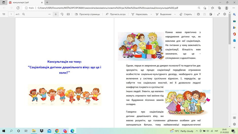Click the zoom in plus icon
Screen dimensions: 238x134
coord(56,14)
